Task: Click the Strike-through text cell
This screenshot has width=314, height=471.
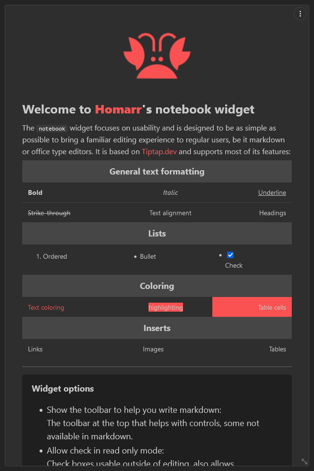Action: [49, 213]
